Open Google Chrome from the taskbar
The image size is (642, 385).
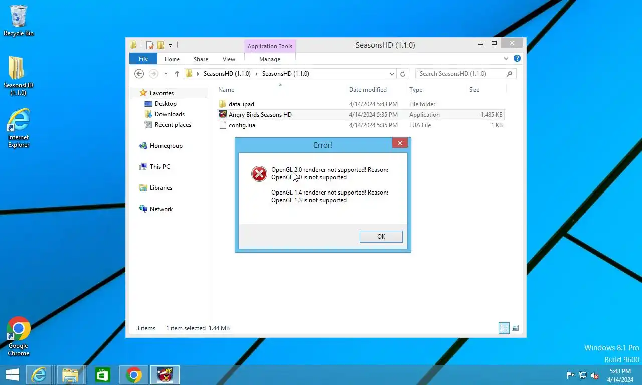tap(133, 375)
